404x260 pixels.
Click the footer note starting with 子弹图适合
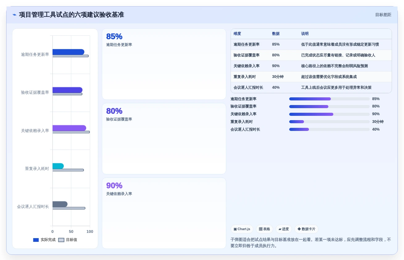pyautogui.click(x=311, y=242)
